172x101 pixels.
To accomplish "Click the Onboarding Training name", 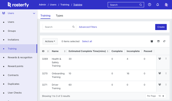I will [58, 75].
